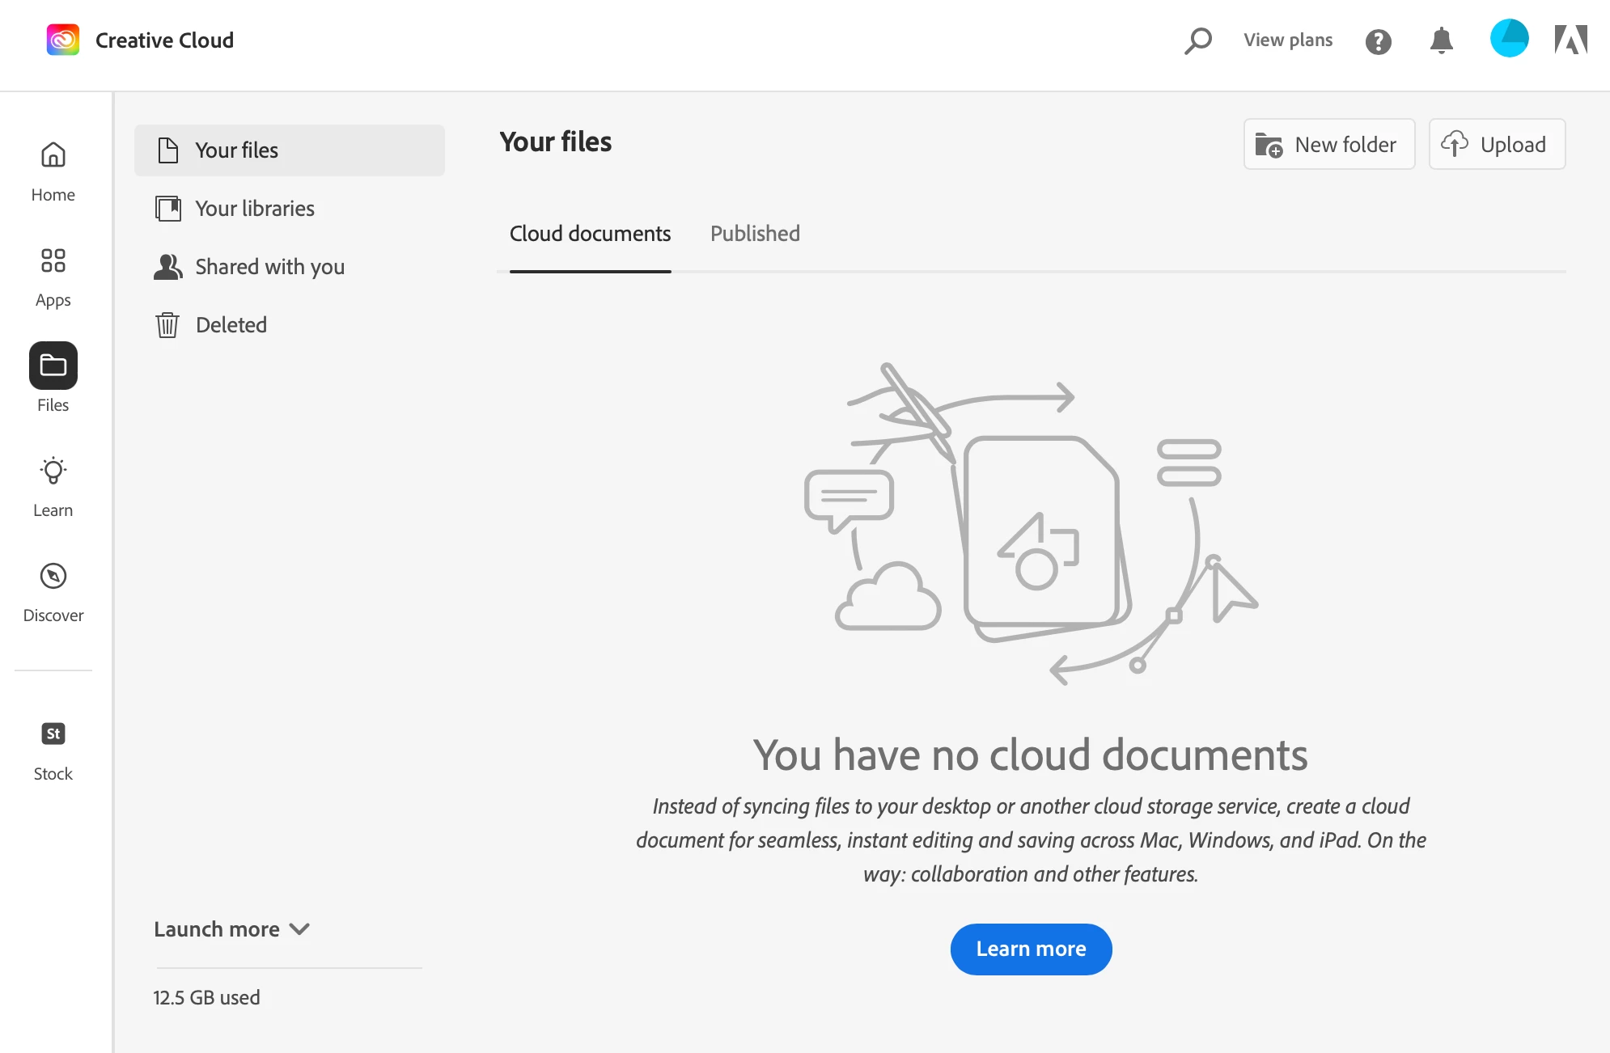Click the New folder button

1328,145
